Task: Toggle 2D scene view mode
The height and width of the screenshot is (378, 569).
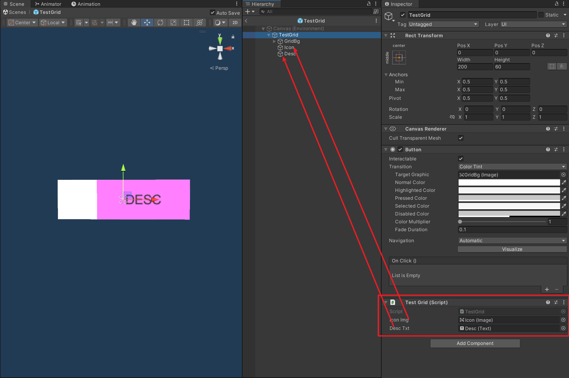Action: pyautogui.click(x=235, y=23)
